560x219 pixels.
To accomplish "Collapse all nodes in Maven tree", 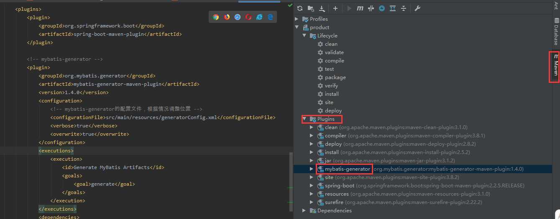I will 404,8.
